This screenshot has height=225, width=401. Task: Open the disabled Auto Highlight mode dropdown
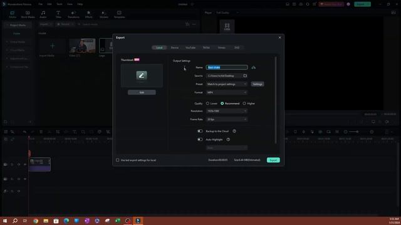pos(227,148)
